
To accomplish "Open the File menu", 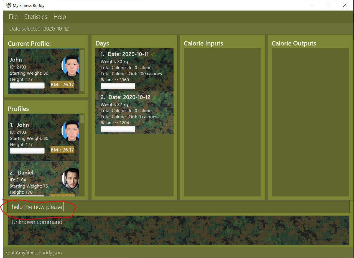I will pyautogui.click(x=13, y=17).
